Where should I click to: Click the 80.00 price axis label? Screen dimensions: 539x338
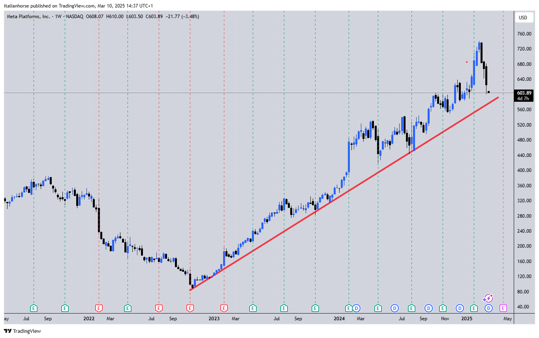coord(524,292)
